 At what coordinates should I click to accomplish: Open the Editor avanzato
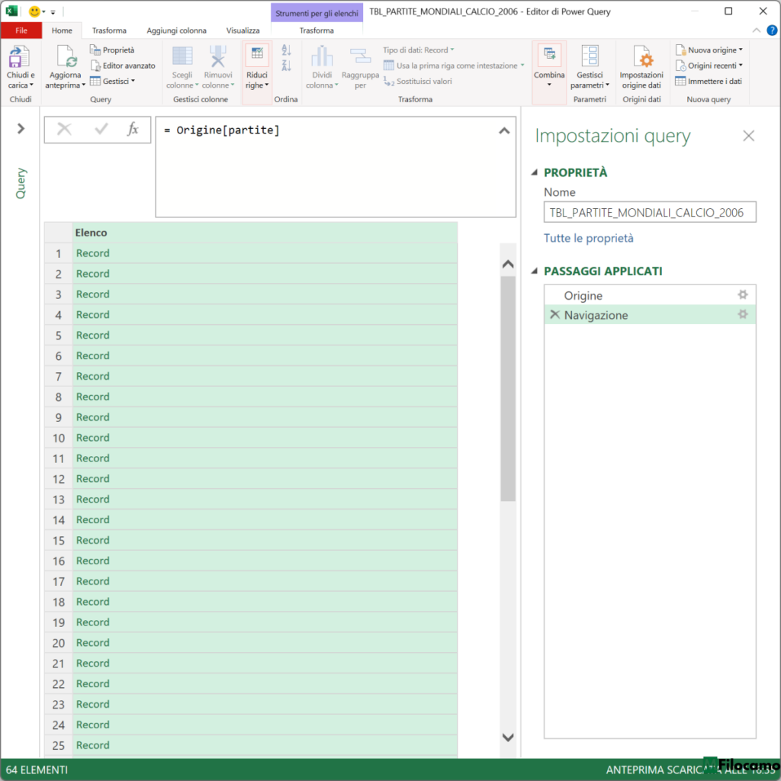point(123,66)
